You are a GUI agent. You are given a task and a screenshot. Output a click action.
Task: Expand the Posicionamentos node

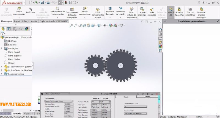coord(2,74)
